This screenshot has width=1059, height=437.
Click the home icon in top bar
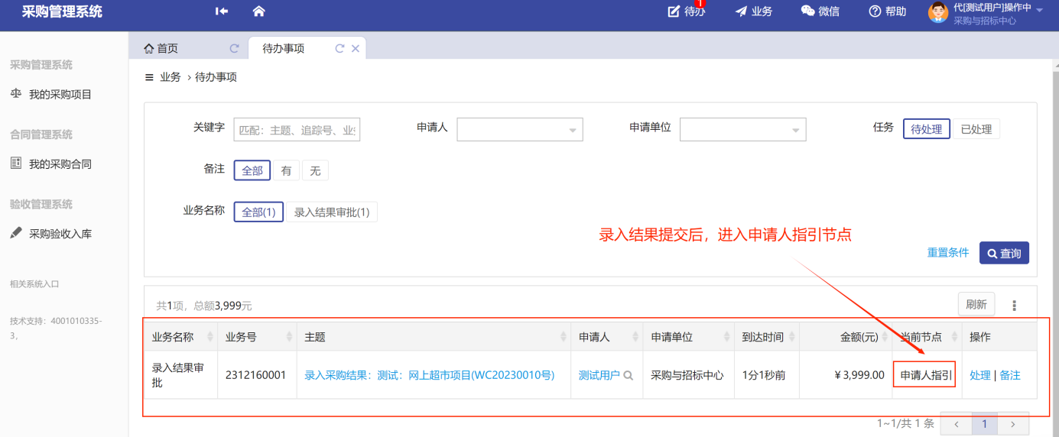(258, 11)
